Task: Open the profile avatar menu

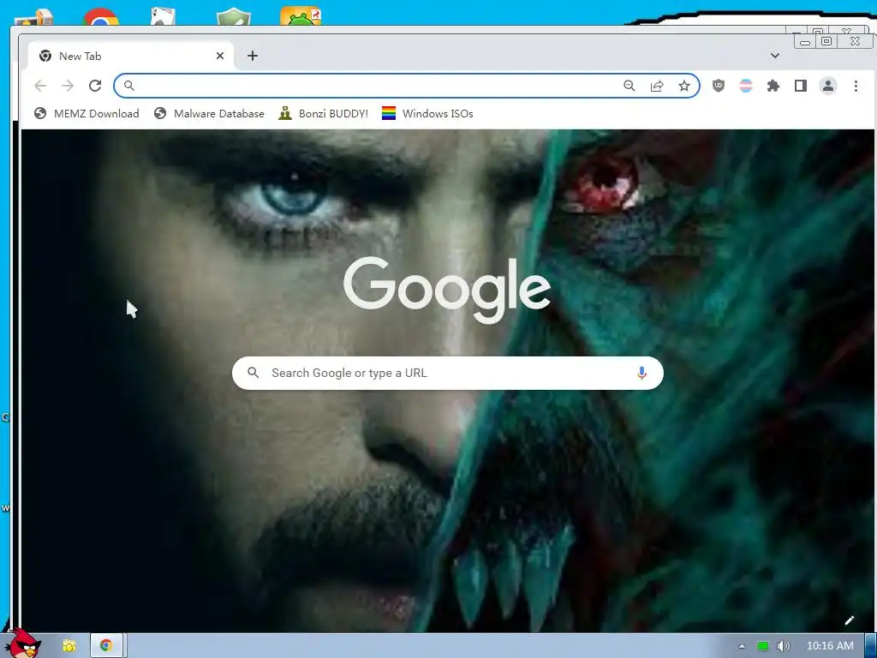Action: tap(828, 86)
